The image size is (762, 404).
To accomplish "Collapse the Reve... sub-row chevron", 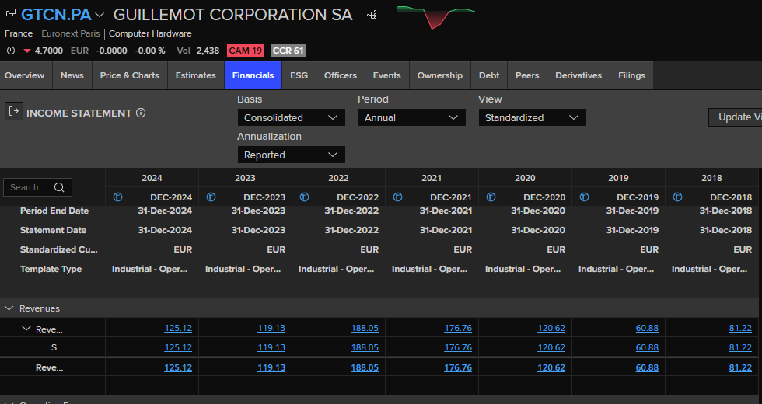I will 26,329.
